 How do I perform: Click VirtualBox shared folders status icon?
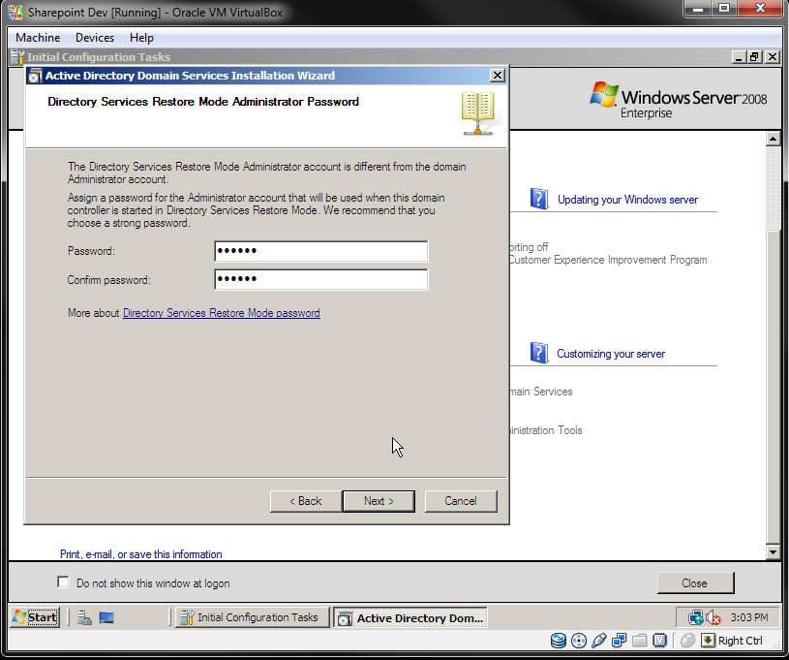coord(640,641)
